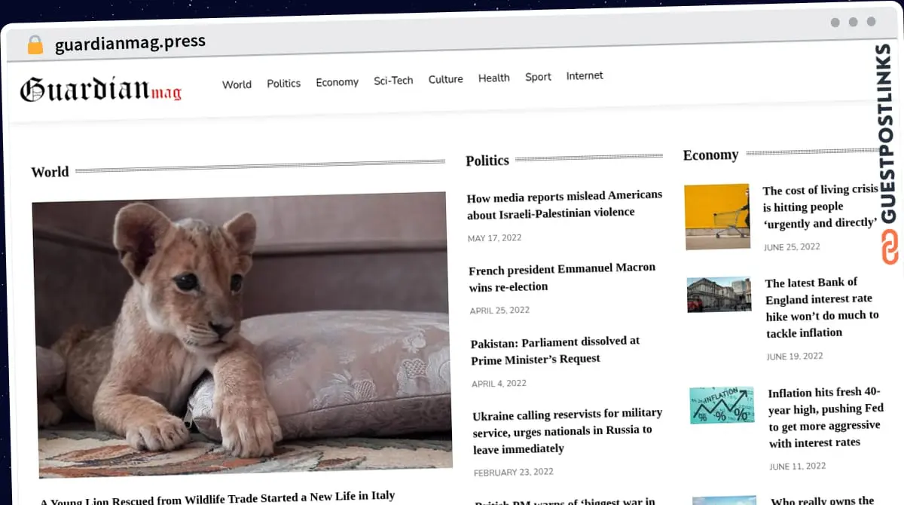
Task: Open the World menu item
Action: click(x=237, y=84)
